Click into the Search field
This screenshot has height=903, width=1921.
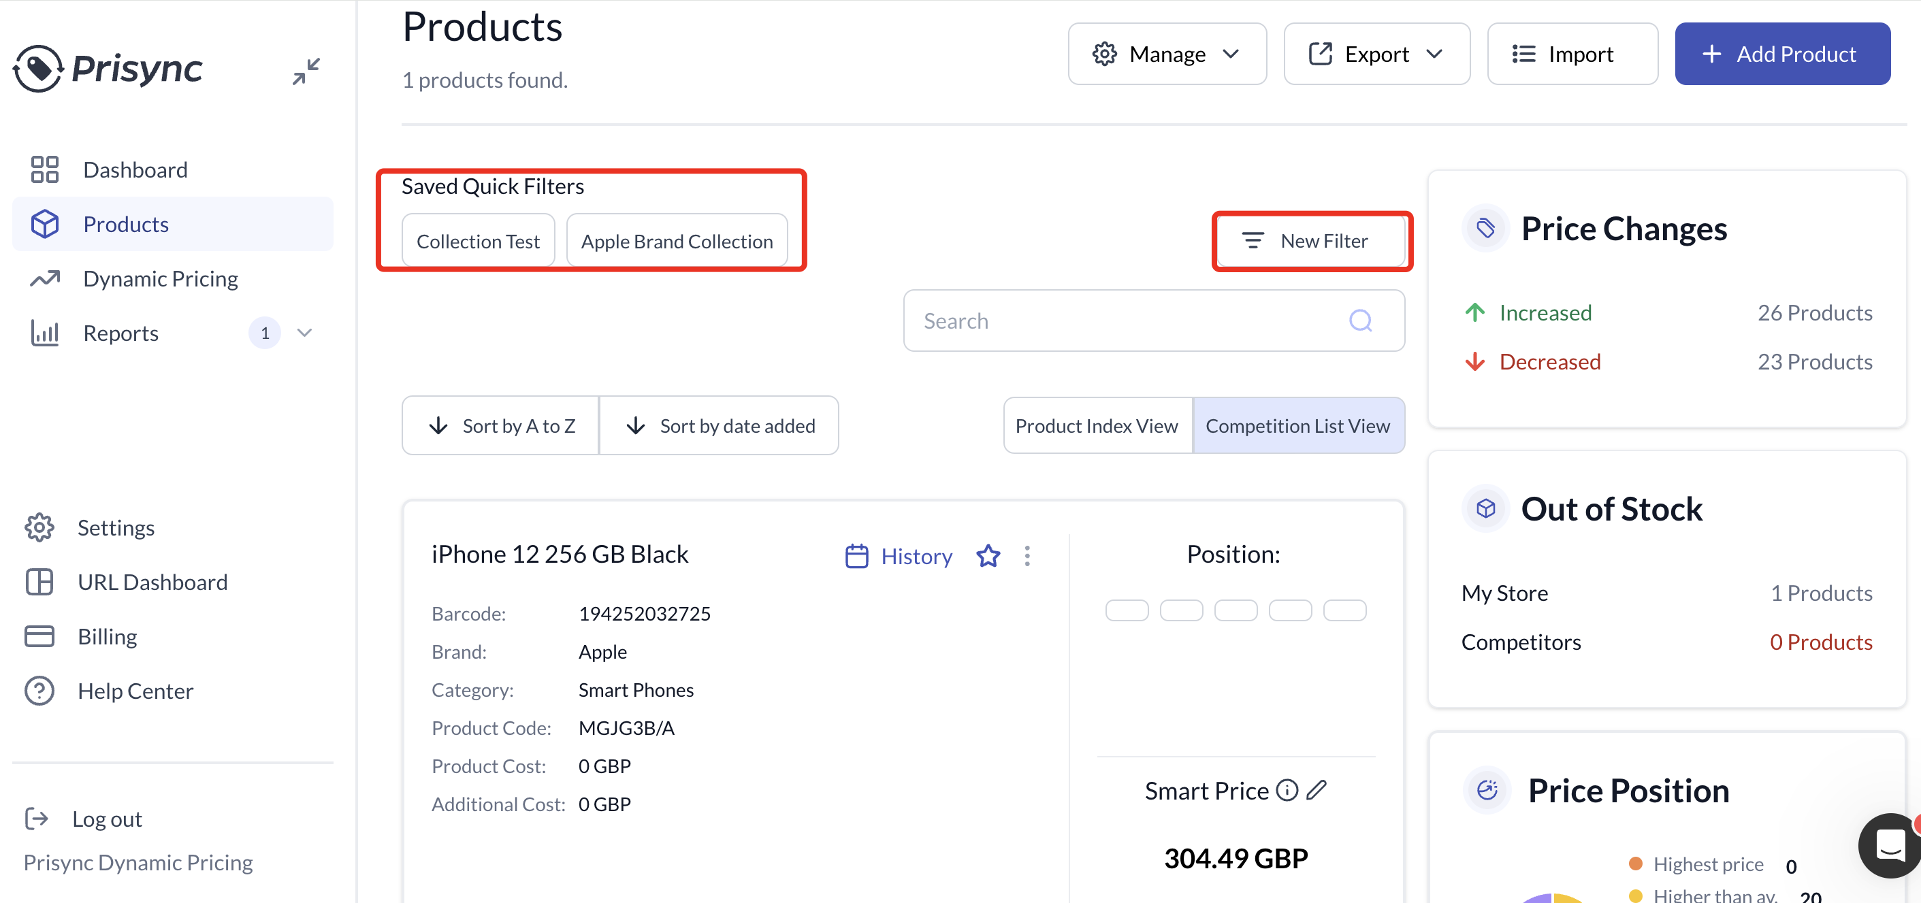[x=1153, y=321]
